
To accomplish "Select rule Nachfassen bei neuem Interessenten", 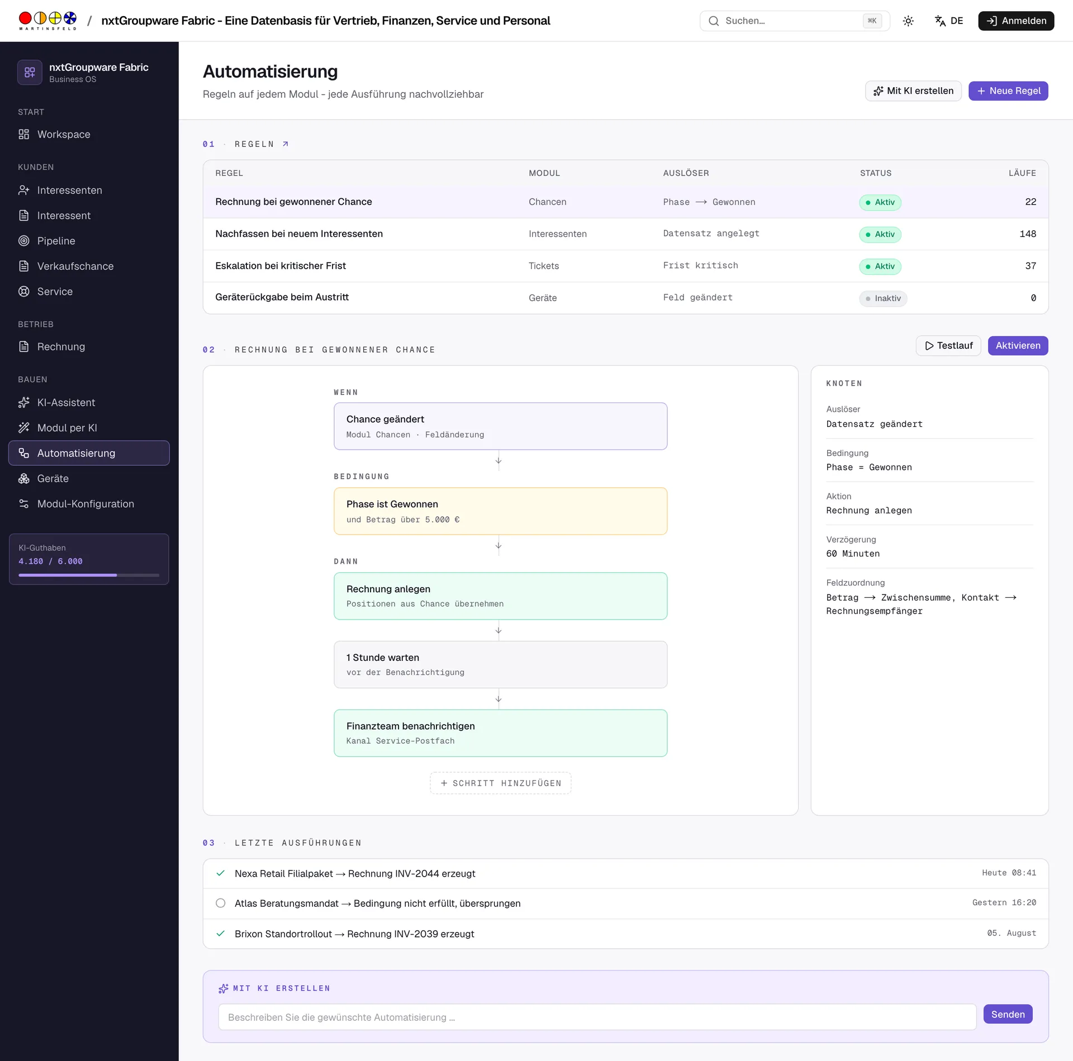I will 625,234.
